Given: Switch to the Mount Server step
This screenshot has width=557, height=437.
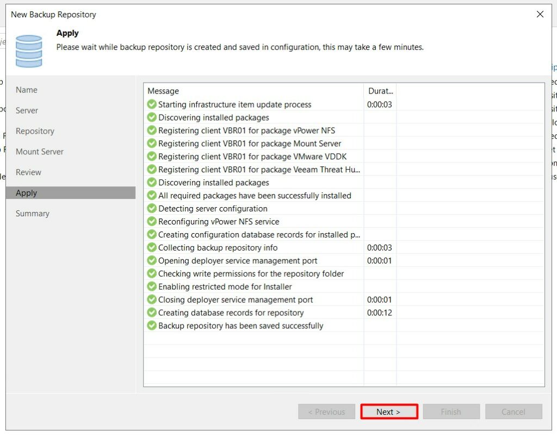Looking at the screenshot, I should point(39,152).
